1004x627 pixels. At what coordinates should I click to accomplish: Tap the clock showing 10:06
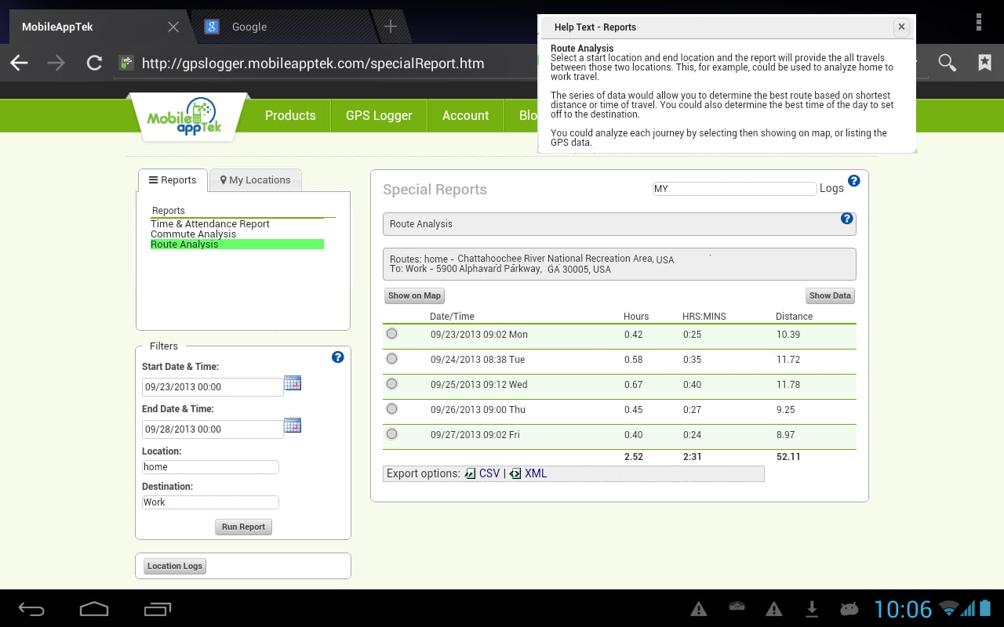tap(903, 609)
